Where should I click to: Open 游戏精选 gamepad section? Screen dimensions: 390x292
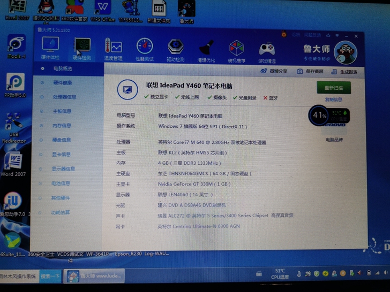click(267, 52)
